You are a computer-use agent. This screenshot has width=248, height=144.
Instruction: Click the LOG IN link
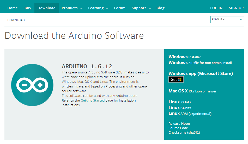coord(216,8)
